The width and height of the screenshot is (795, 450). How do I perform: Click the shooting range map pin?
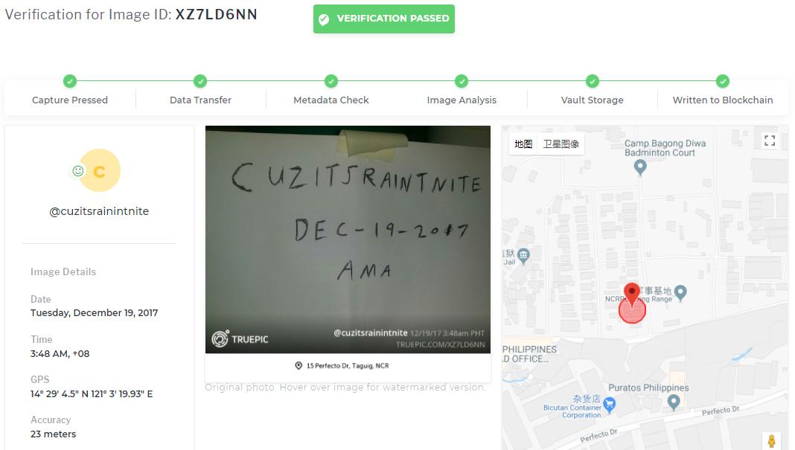click(680, 292)
